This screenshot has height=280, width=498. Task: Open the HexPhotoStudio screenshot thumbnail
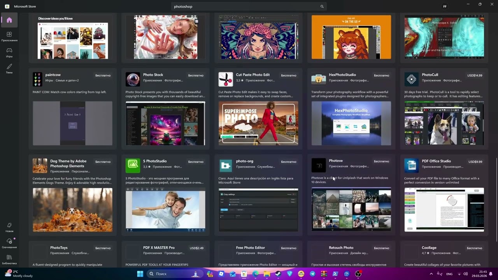click(x=351, y=123)
